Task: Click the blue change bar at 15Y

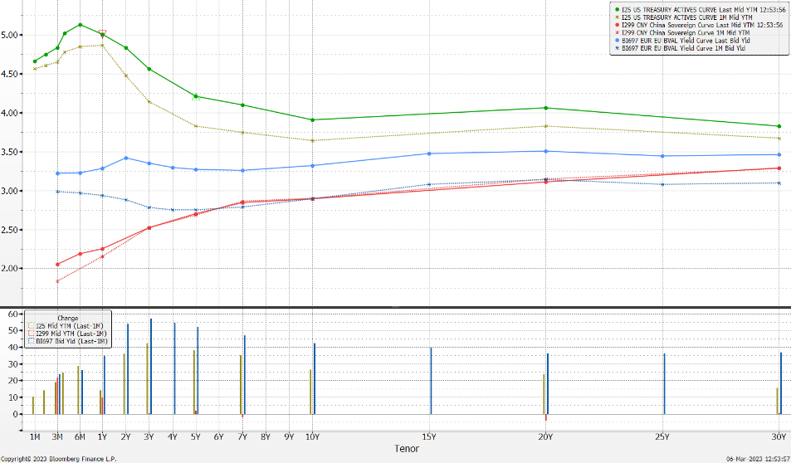Action: pos(432,381)
